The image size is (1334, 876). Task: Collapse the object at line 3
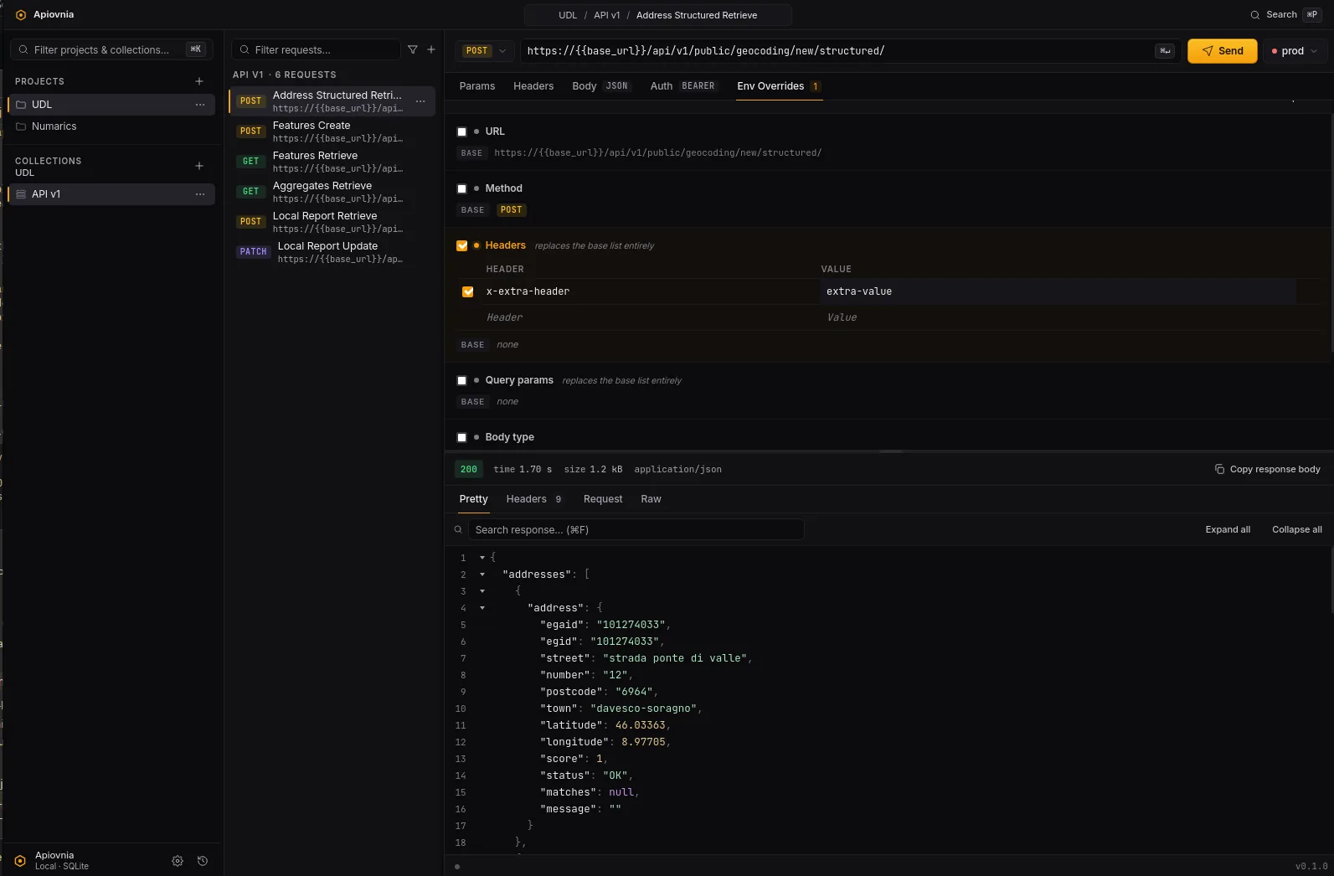[482, 591]
